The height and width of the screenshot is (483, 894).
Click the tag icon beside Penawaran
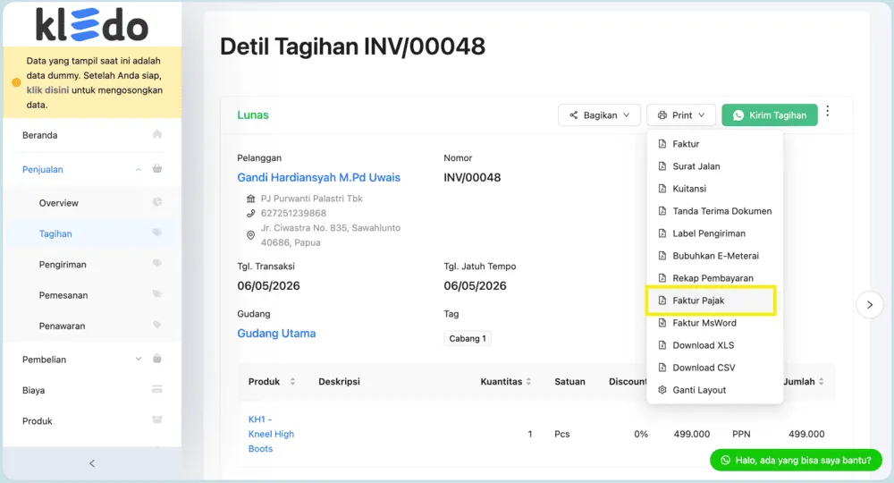(x=157, y=325)
